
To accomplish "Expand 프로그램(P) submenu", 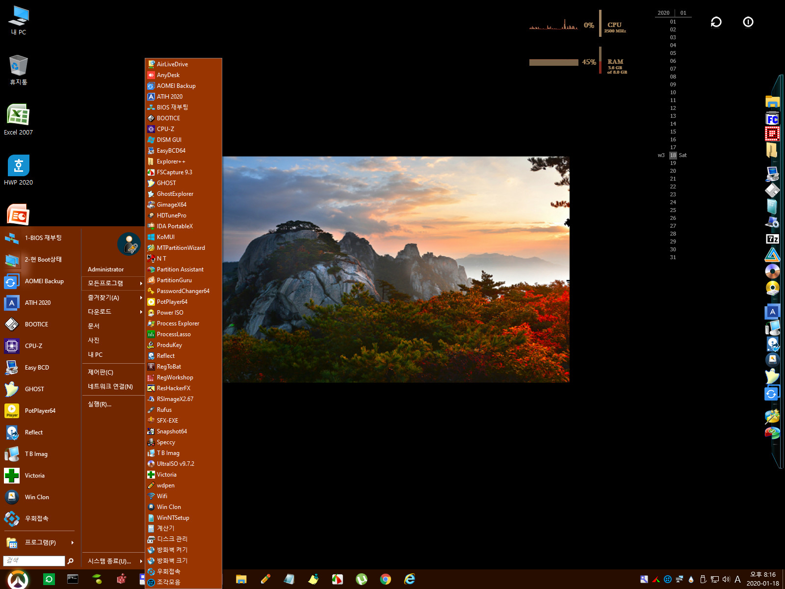I will coord(39,542).
